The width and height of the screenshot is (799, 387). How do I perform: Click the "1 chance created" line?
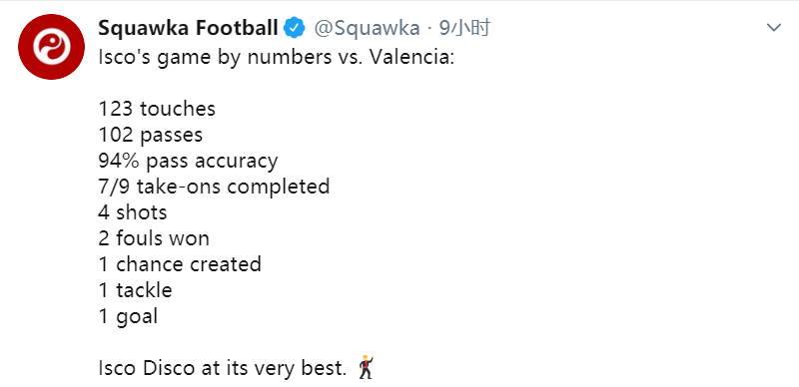tap(180, 264)
